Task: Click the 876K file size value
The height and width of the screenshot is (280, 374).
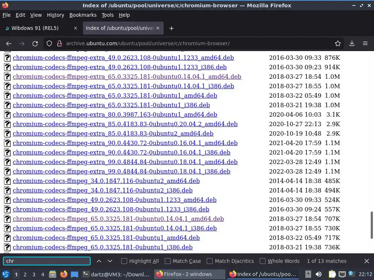Action: [x=332, y=58]
